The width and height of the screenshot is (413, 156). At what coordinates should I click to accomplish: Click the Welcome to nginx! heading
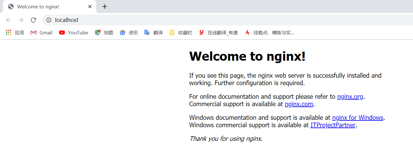coord(247,56)
